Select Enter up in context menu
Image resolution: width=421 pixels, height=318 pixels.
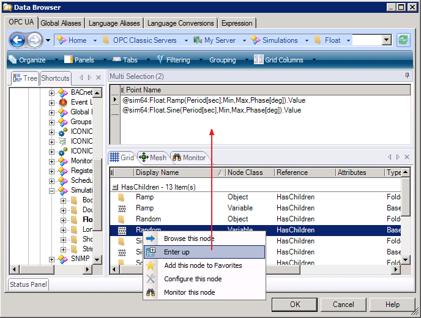pos(176,252)
